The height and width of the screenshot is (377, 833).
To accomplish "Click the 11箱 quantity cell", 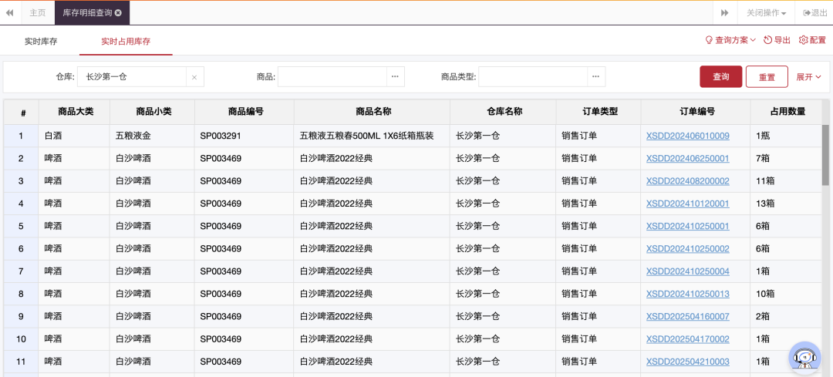I will [786, 181].
